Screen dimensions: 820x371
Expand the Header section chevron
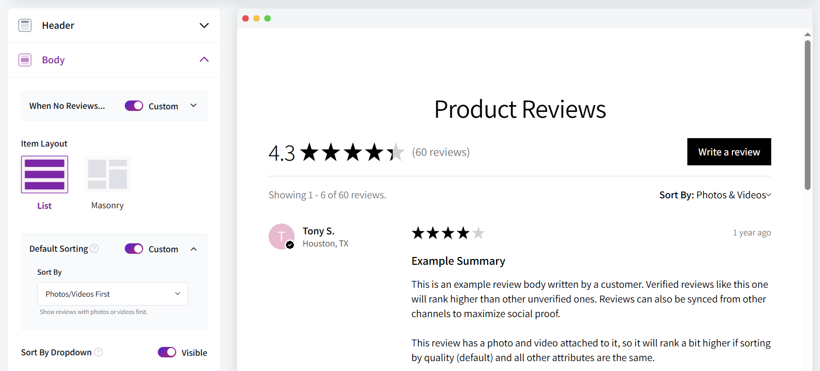click(x=204, y=26)
